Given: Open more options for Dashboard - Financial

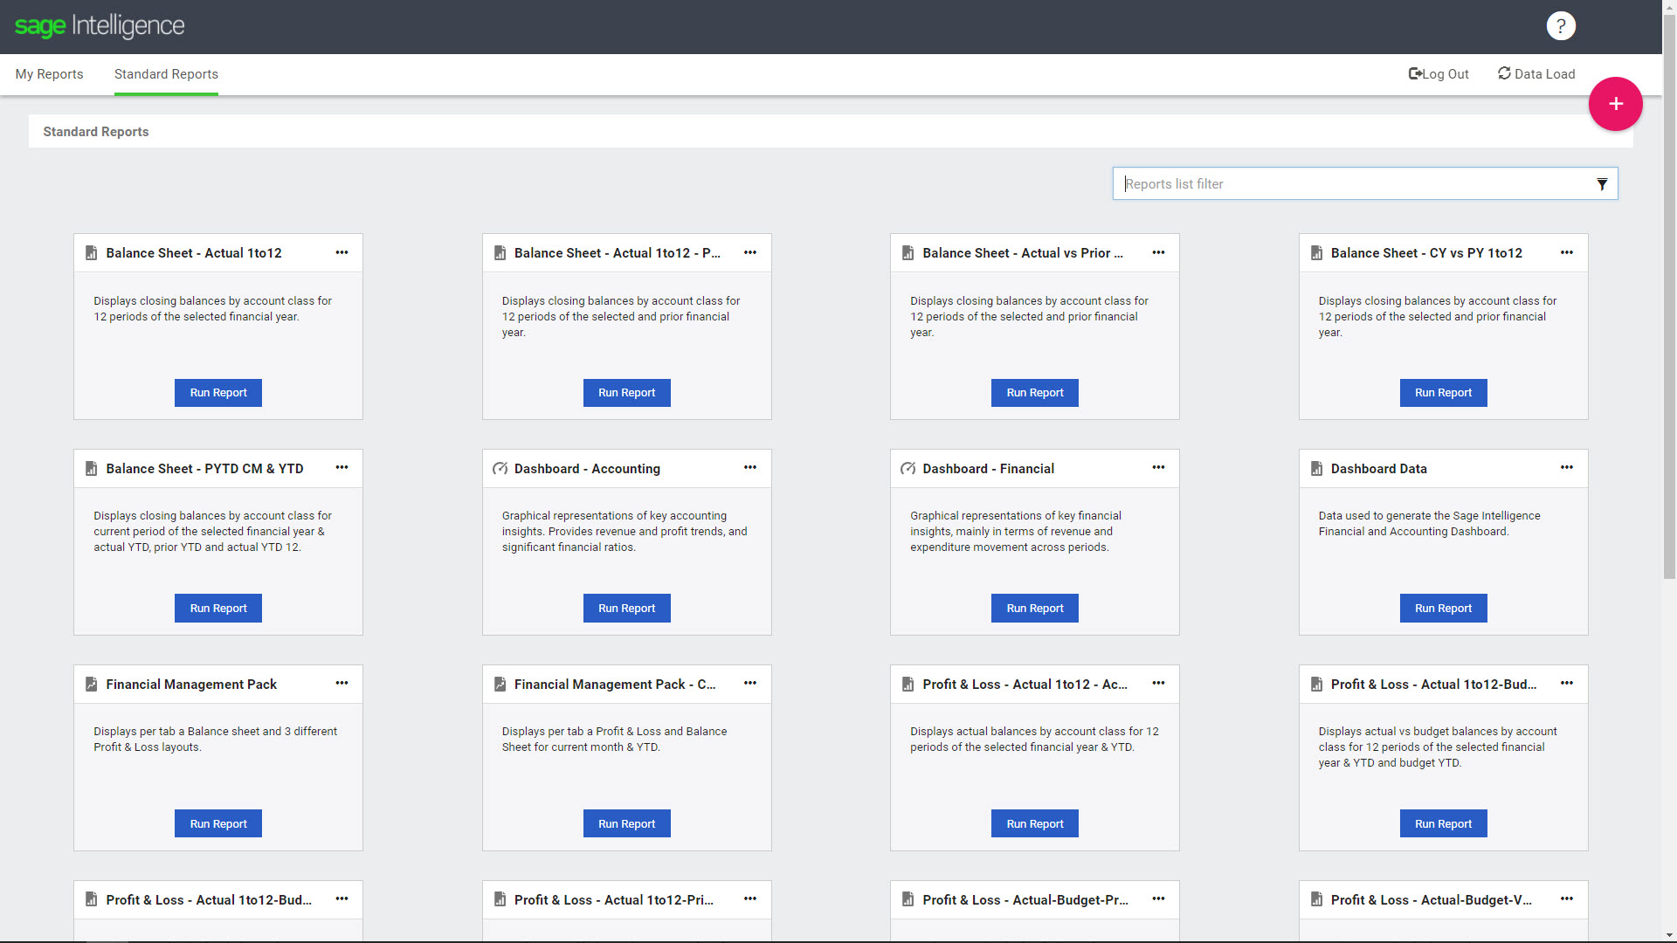Looking at the screenshot, I should tap(1158, 468).
